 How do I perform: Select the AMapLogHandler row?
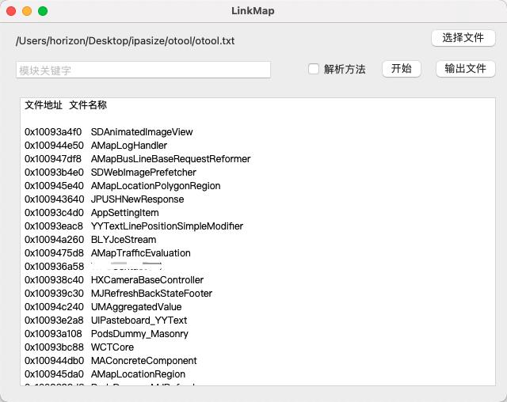point(96,146)
